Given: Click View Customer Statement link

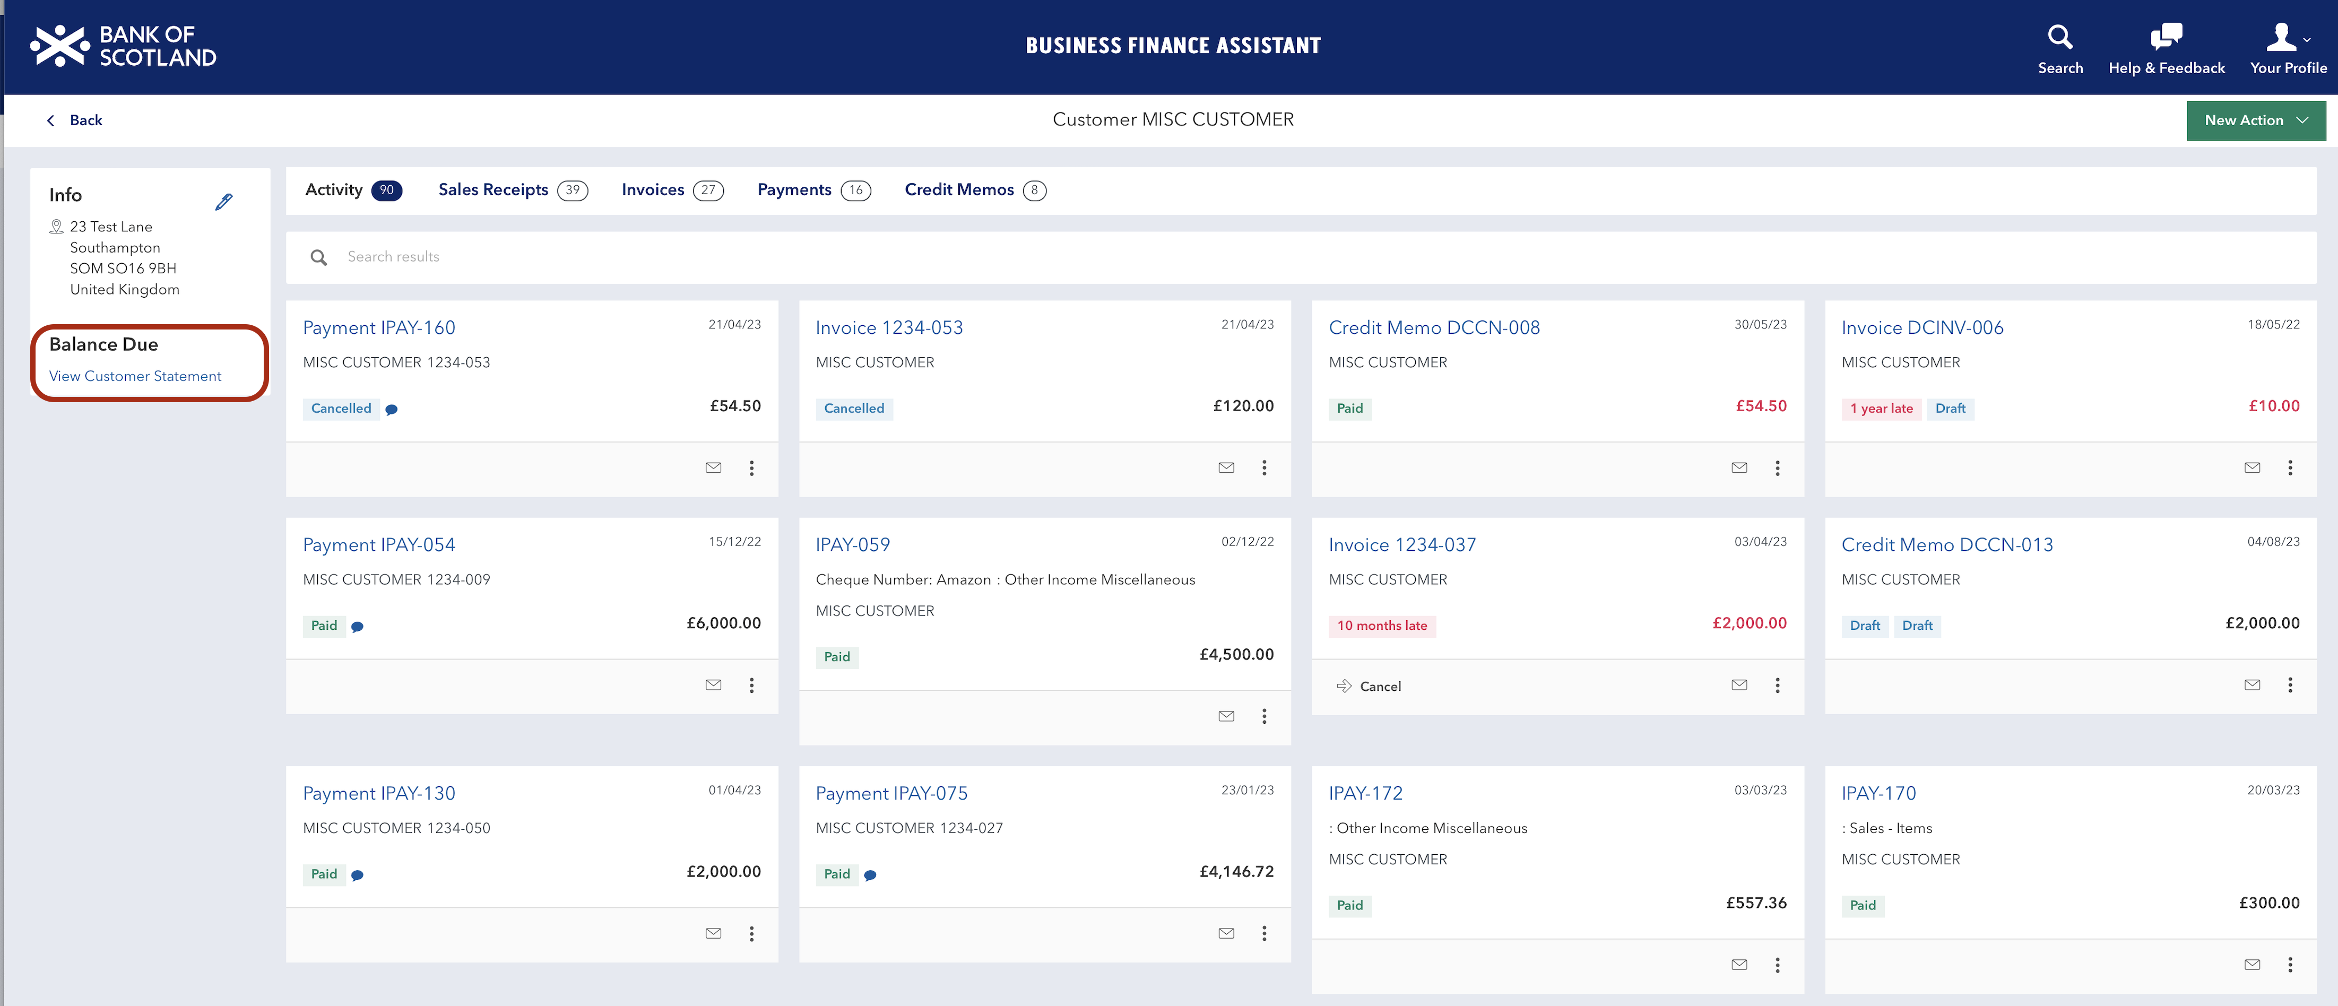Looking at the screenshot, I should [x=135, y=377].
